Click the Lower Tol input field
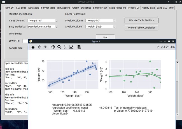 pos(25,41)
